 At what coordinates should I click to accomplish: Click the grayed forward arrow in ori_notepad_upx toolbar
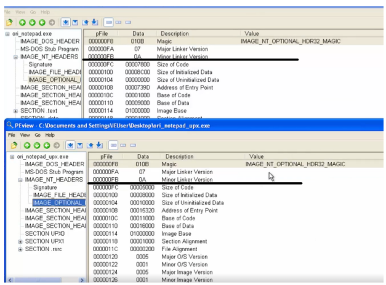[57, 145]
